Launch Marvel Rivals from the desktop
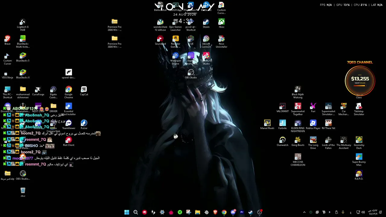386x217 pixels. coord(267,125)
